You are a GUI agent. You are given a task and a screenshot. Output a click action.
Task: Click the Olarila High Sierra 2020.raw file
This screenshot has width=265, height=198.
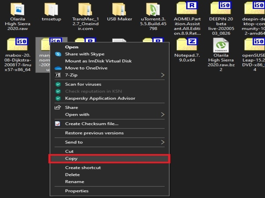(18, 9)
